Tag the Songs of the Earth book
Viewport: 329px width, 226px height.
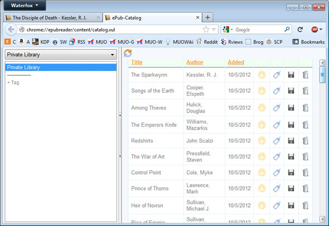click(277, 91)
